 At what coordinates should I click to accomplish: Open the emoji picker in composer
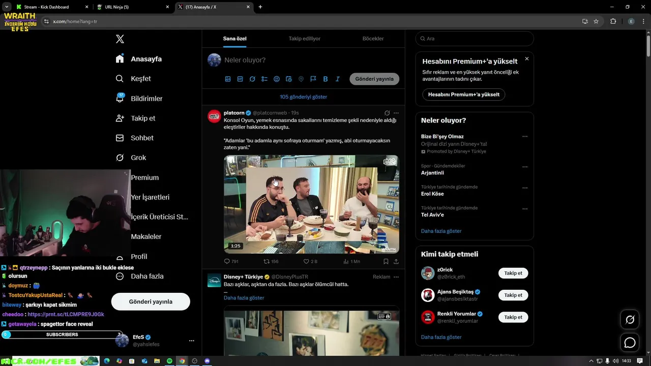(x=277, y=79)
